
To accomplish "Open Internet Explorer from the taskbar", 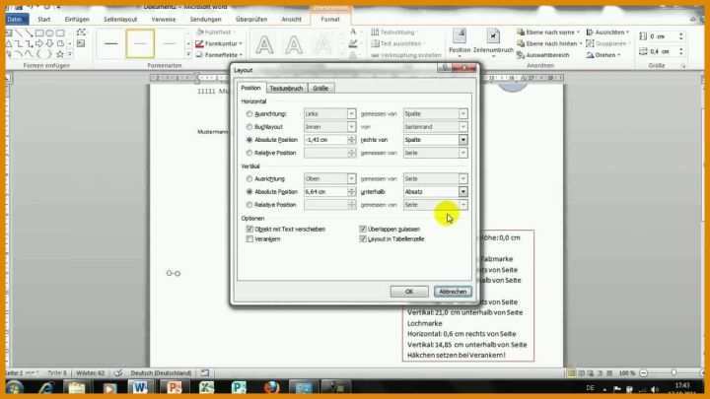I will (x=45, y=388).
